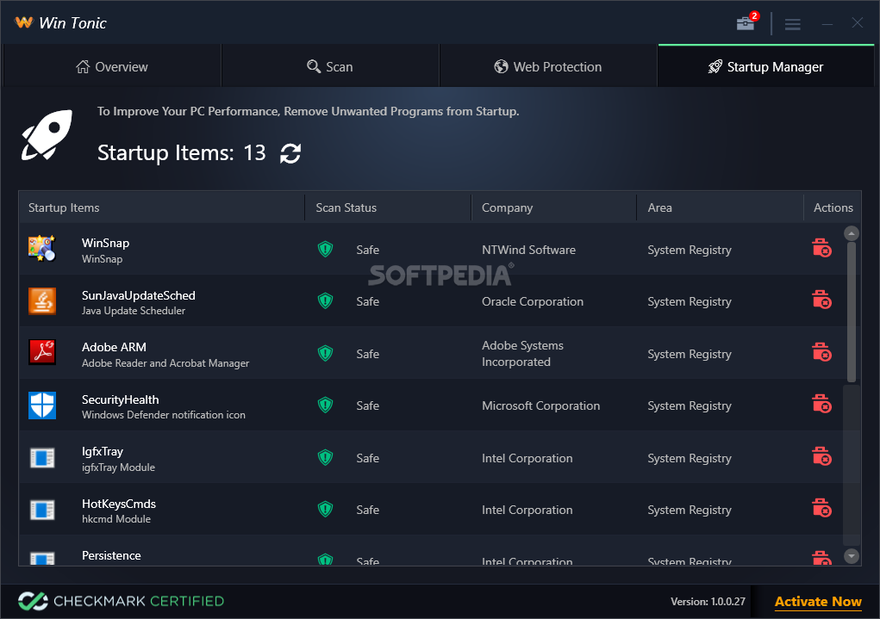
Task: Click Oracle Corporation company cell
Action: click(x=533, y=301)
